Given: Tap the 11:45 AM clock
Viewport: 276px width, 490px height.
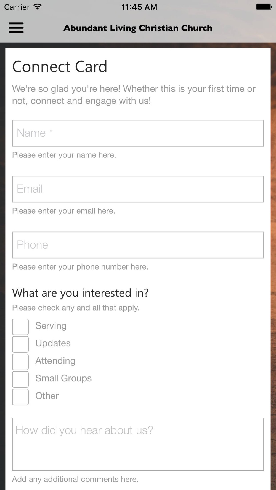Looking at the screenshot, I should tap(139, 7).
